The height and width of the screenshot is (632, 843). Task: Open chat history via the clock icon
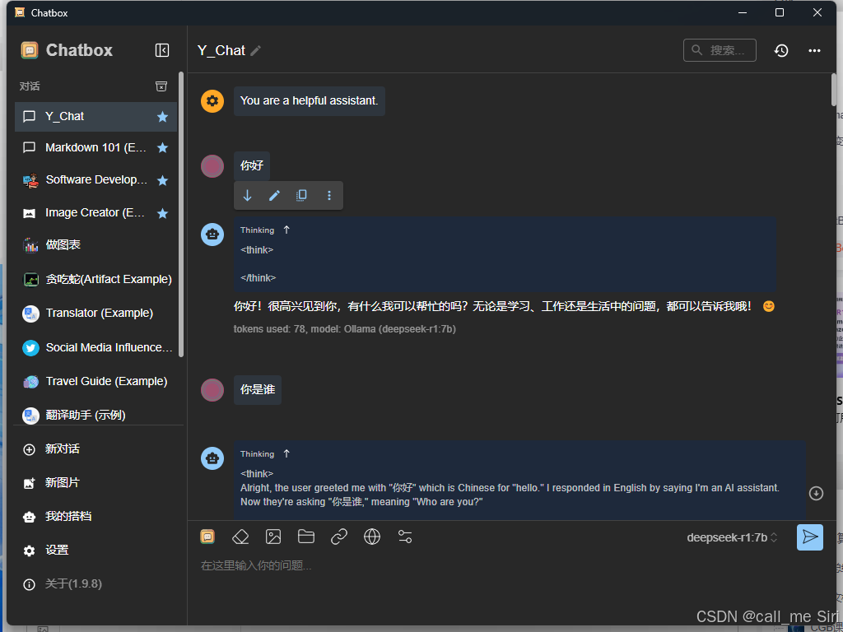780,50
